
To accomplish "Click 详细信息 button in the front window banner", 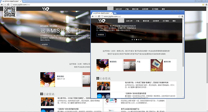I will 101,35.
